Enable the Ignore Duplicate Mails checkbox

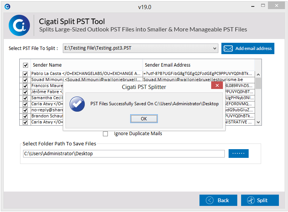[x=106, y=134]
